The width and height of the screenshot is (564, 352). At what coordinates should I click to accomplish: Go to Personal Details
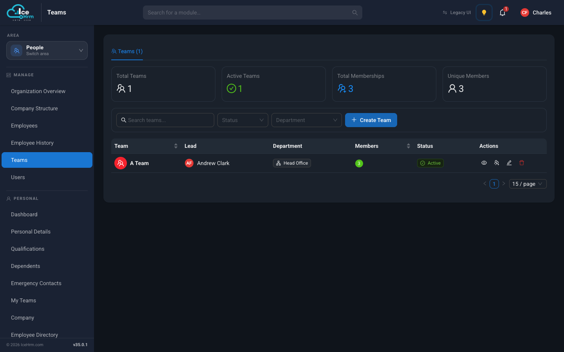pos(47,232)
